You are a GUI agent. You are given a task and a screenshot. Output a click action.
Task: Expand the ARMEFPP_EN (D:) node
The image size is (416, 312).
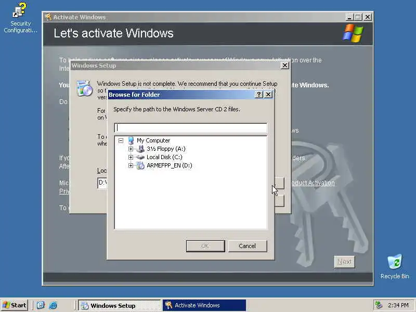click(131, 165)
